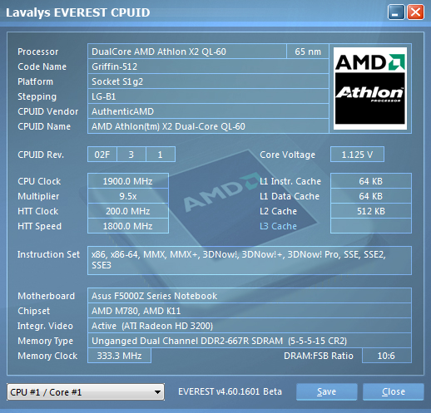
Task: Click the L1 Instr. Cache 64 KB value
Action: pos(371,181)
